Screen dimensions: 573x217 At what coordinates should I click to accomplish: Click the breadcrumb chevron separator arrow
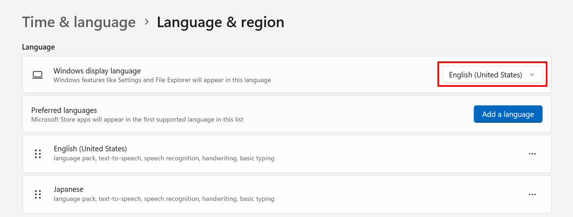coord(146,22)
